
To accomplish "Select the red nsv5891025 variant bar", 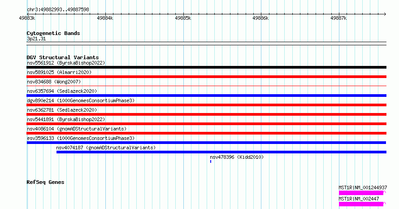I will [206, 77].
